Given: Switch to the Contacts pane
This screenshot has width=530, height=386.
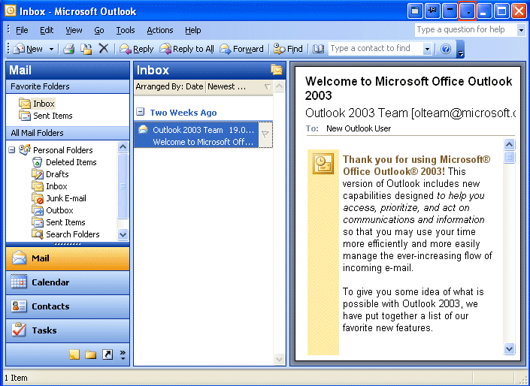Looking at the screenshot, I should [68, 306].
